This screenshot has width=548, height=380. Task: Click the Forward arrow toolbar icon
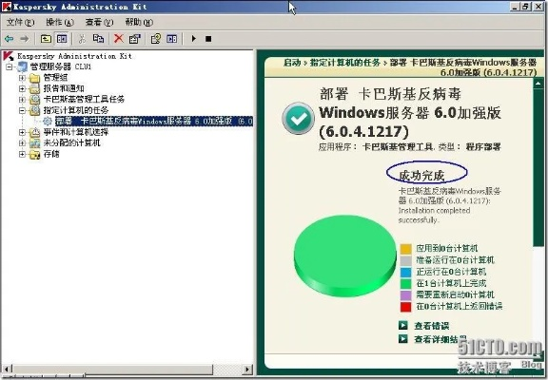pyautogui.click(x=24, y=39)
